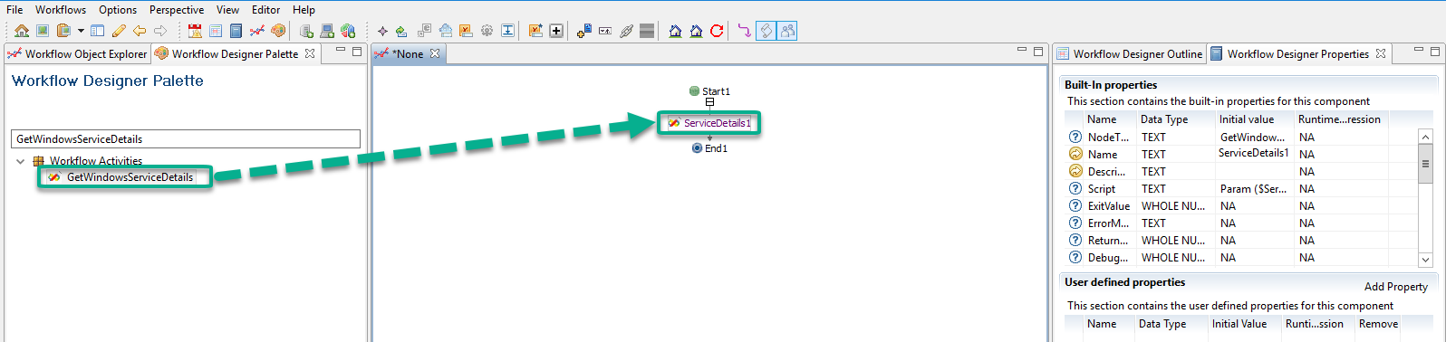Viewport: 1446px width, 342px height.
Task: Click the Add Property link
Action: (x=1395, y=287)
